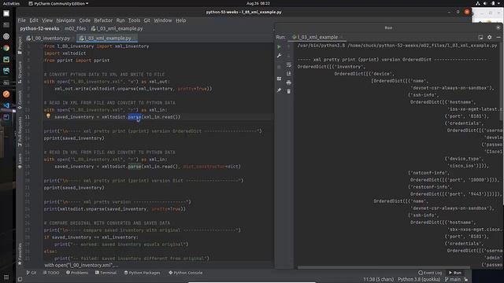Image resolution: width=504 pixels, height=283 pixels.
Task: Open the Refactor menu
Action: coord(103,20)
